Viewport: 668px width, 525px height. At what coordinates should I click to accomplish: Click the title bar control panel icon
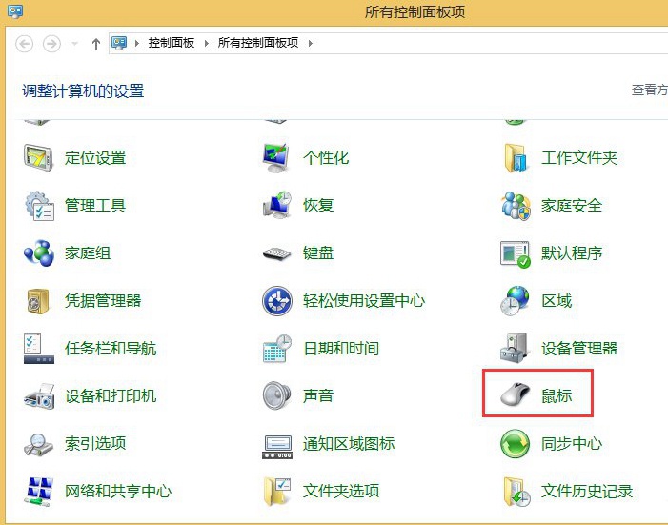15,11
